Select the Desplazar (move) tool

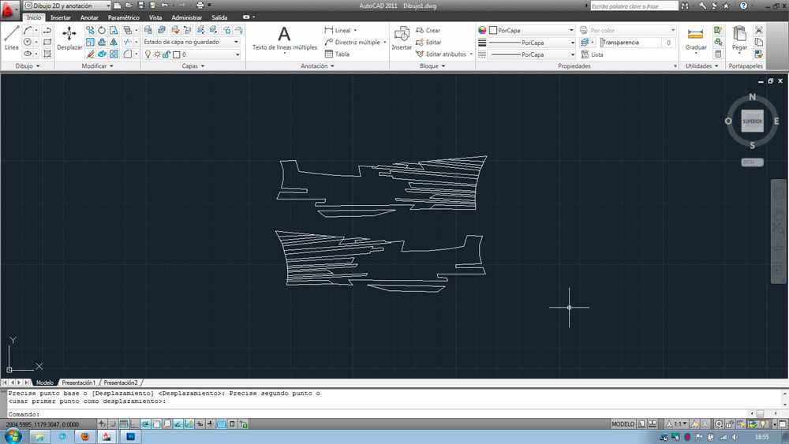(69, 38)
